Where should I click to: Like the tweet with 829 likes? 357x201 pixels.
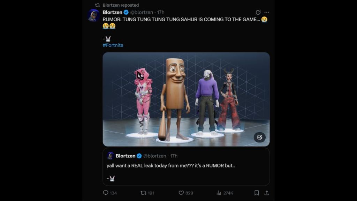181,193
